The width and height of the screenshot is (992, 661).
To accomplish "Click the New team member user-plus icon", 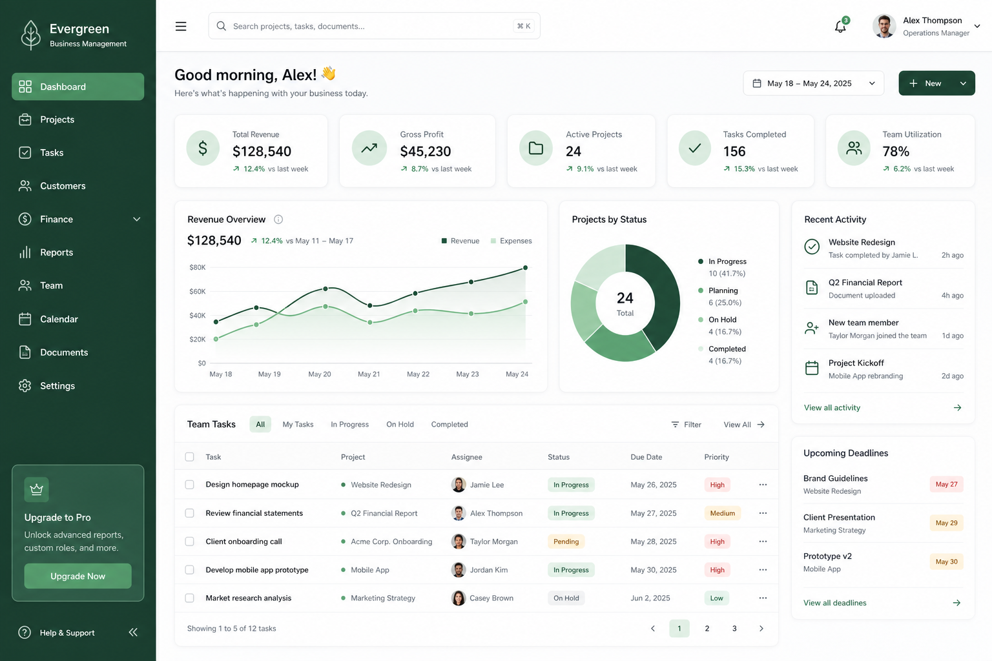I will coord(812,328).
